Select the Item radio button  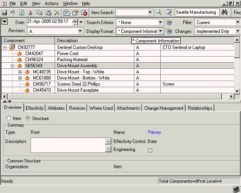coord(9,118)
